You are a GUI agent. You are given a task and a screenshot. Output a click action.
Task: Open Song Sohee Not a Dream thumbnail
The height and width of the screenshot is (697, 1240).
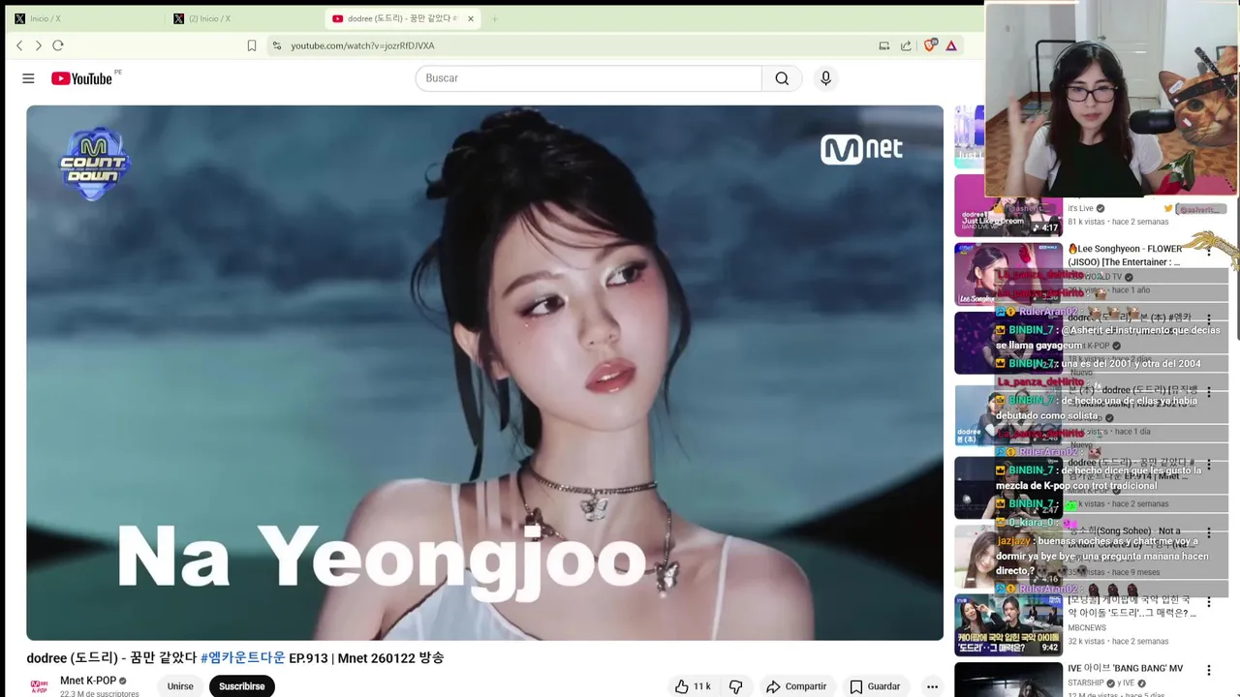point(1007,556)
